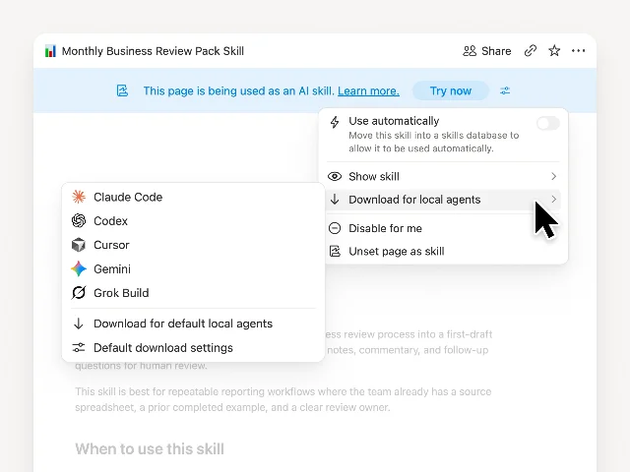630x472 pixels.
Task: Click 'This page is being used' banner text
Action: (238, 90)
